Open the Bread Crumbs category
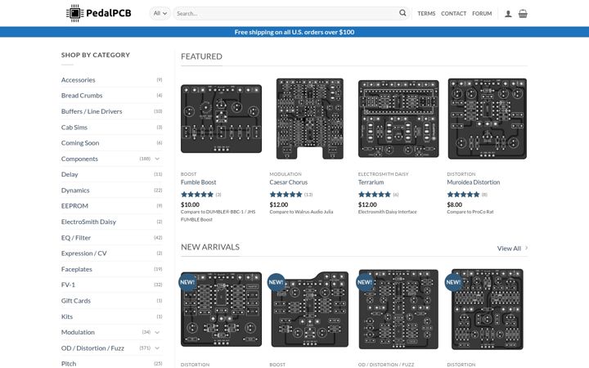The width and height of the screenshot is (589, 368). coord(82,96)
